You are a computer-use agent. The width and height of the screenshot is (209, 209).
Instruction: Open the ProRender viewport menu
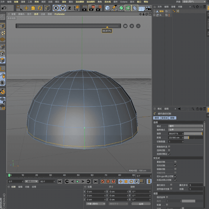click(x=60, y=14)
